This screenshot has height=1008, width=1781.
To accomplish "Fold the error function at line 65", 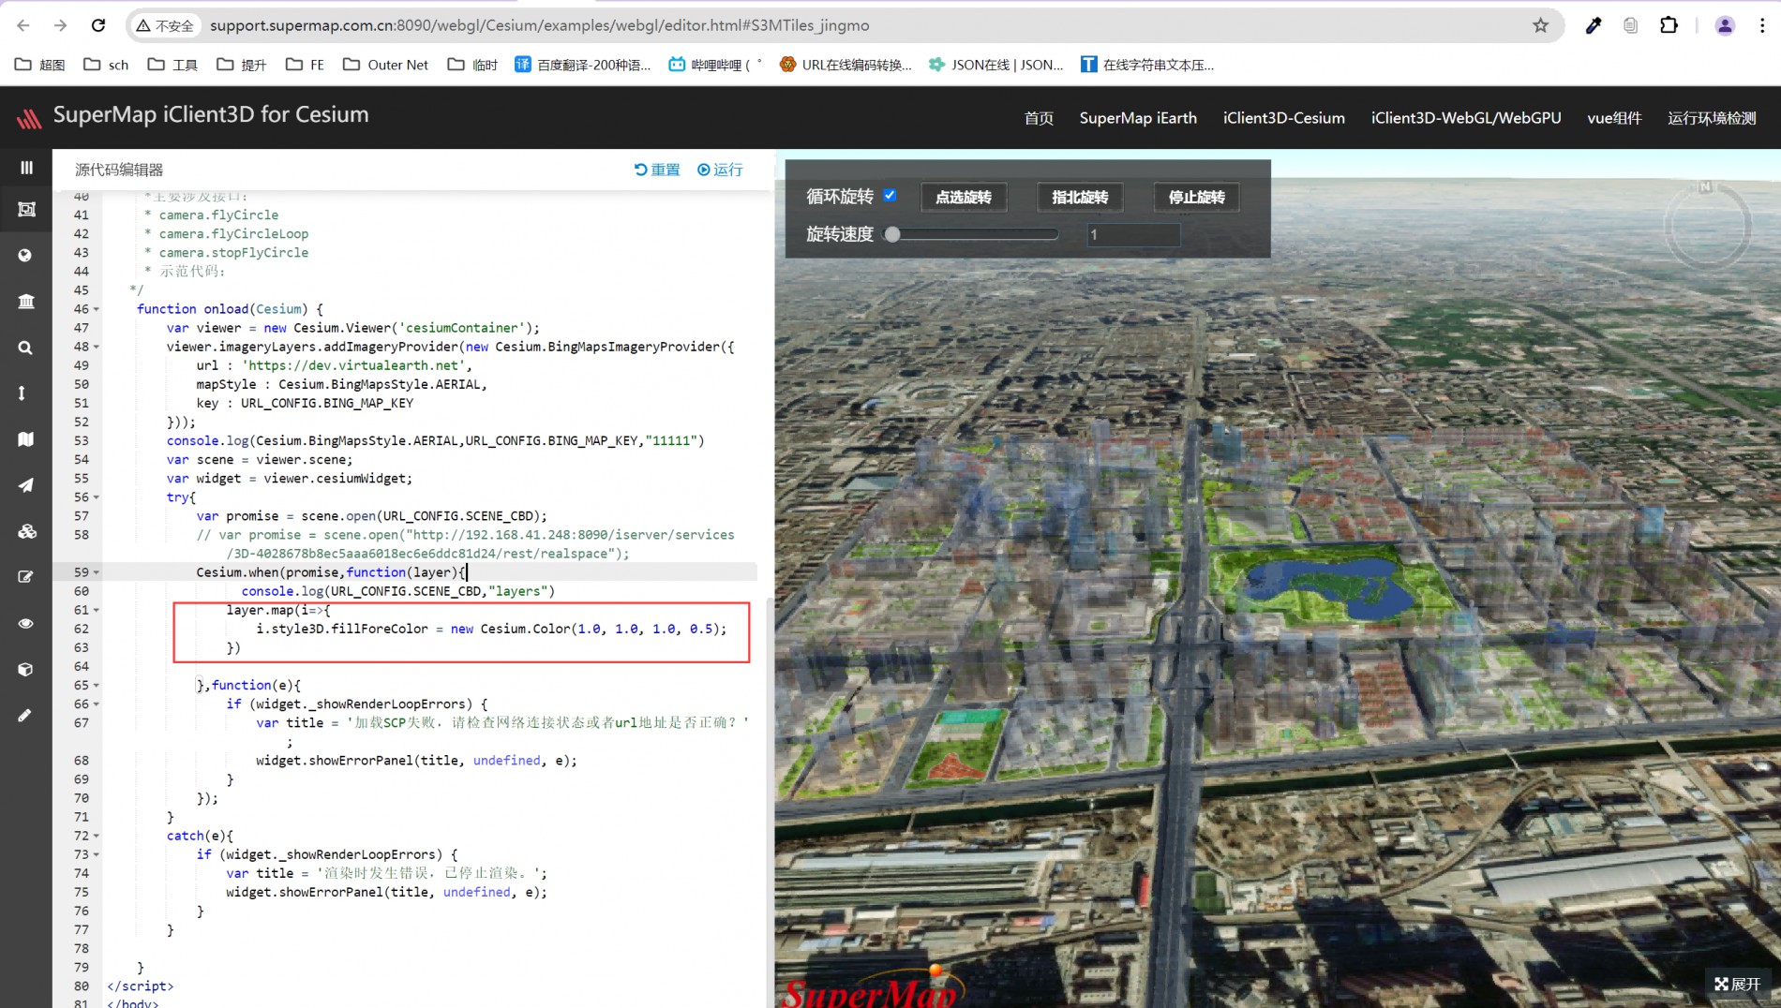I will point(96,686).
